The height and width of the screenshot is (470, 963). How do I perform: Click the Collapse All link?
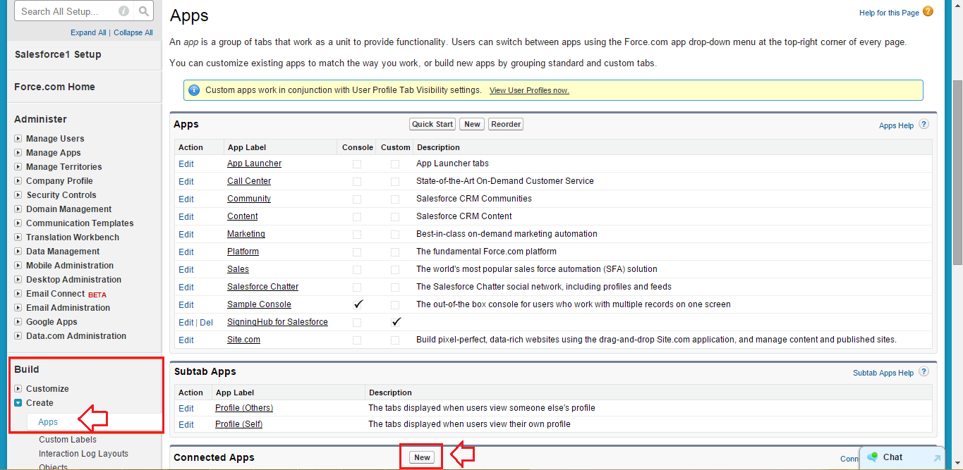[x=133, y=32]
